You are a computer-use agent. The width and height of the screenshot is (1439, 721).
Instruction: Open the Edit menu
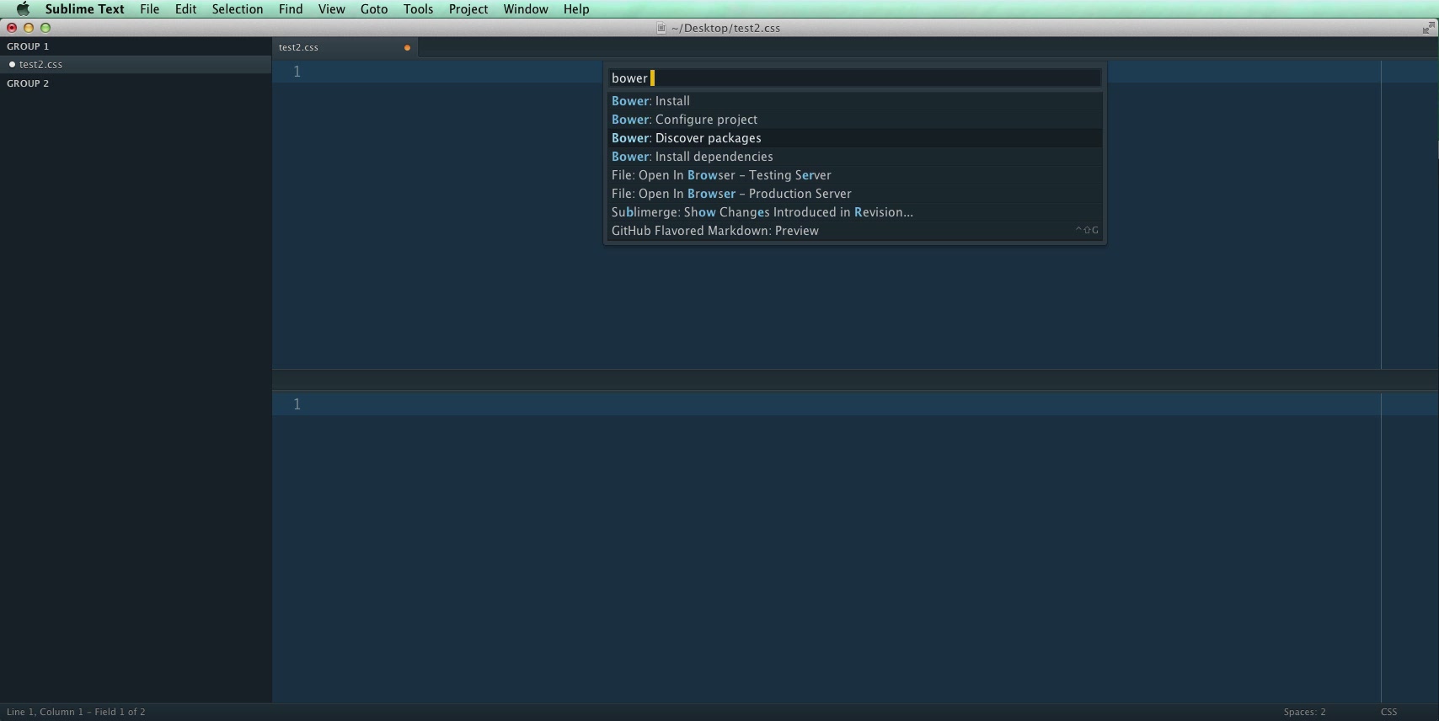pos(185,9)
